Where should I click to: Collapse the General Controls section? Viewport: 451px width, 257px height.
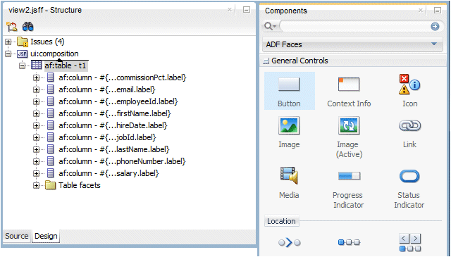coord(266,61)
